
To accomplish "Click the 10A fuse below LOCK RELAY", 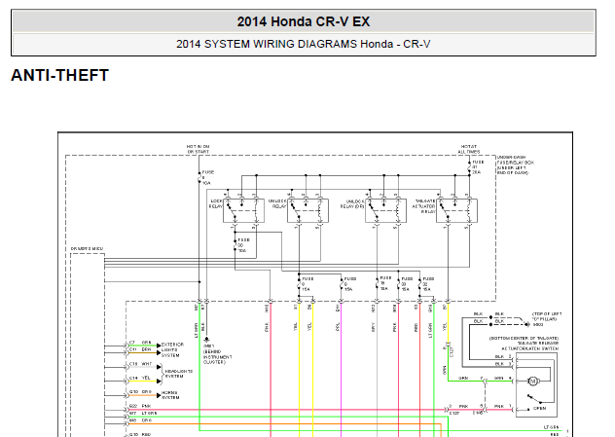I will coord(235,245).
